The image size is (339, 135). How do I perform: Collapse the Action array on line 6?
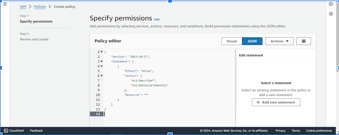click(x=102, y=76)
